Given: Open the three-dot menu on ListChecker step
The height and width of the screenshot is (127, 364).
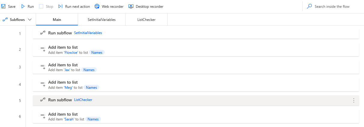Looking at the screenshot, I should click(x=353, y=100).
